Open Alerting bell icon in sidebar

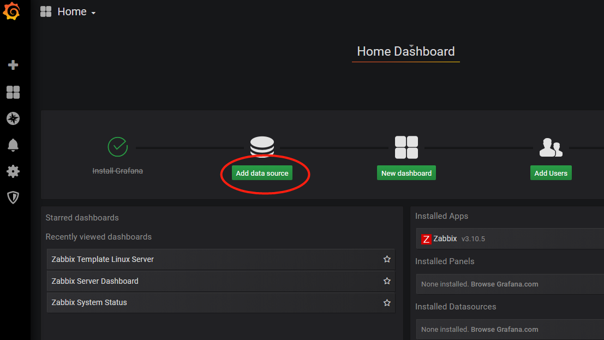coord(13,145)
